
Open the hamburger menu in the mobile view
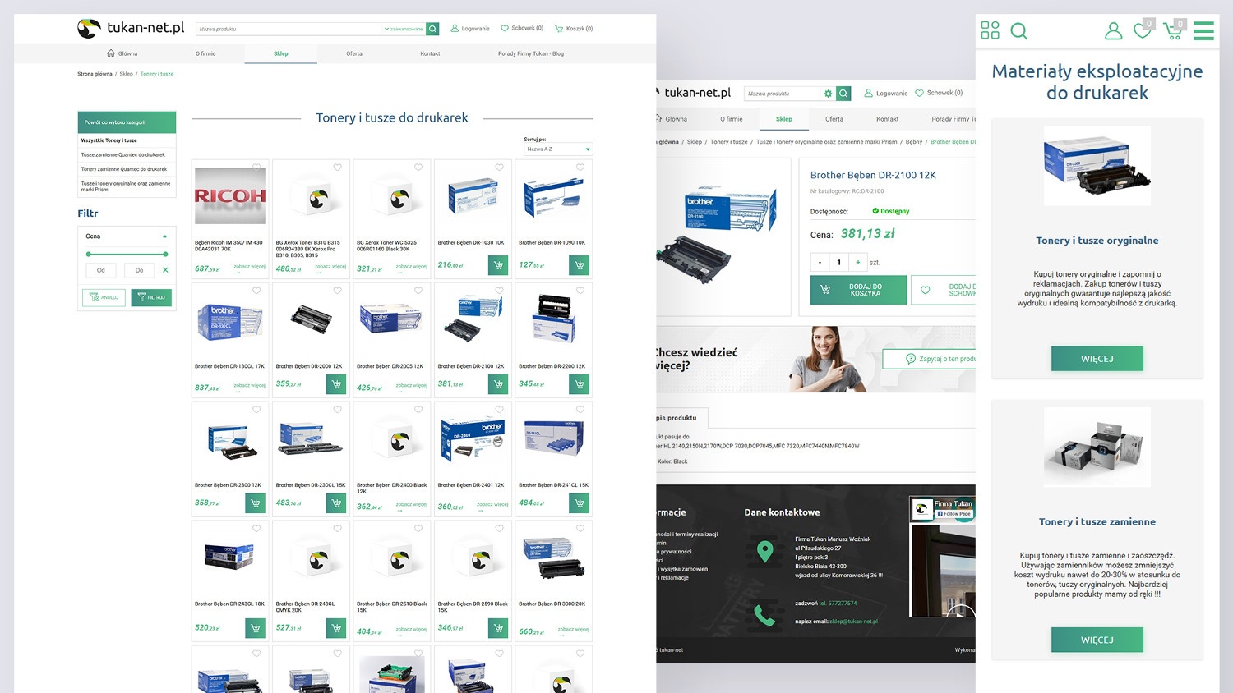1203,31
